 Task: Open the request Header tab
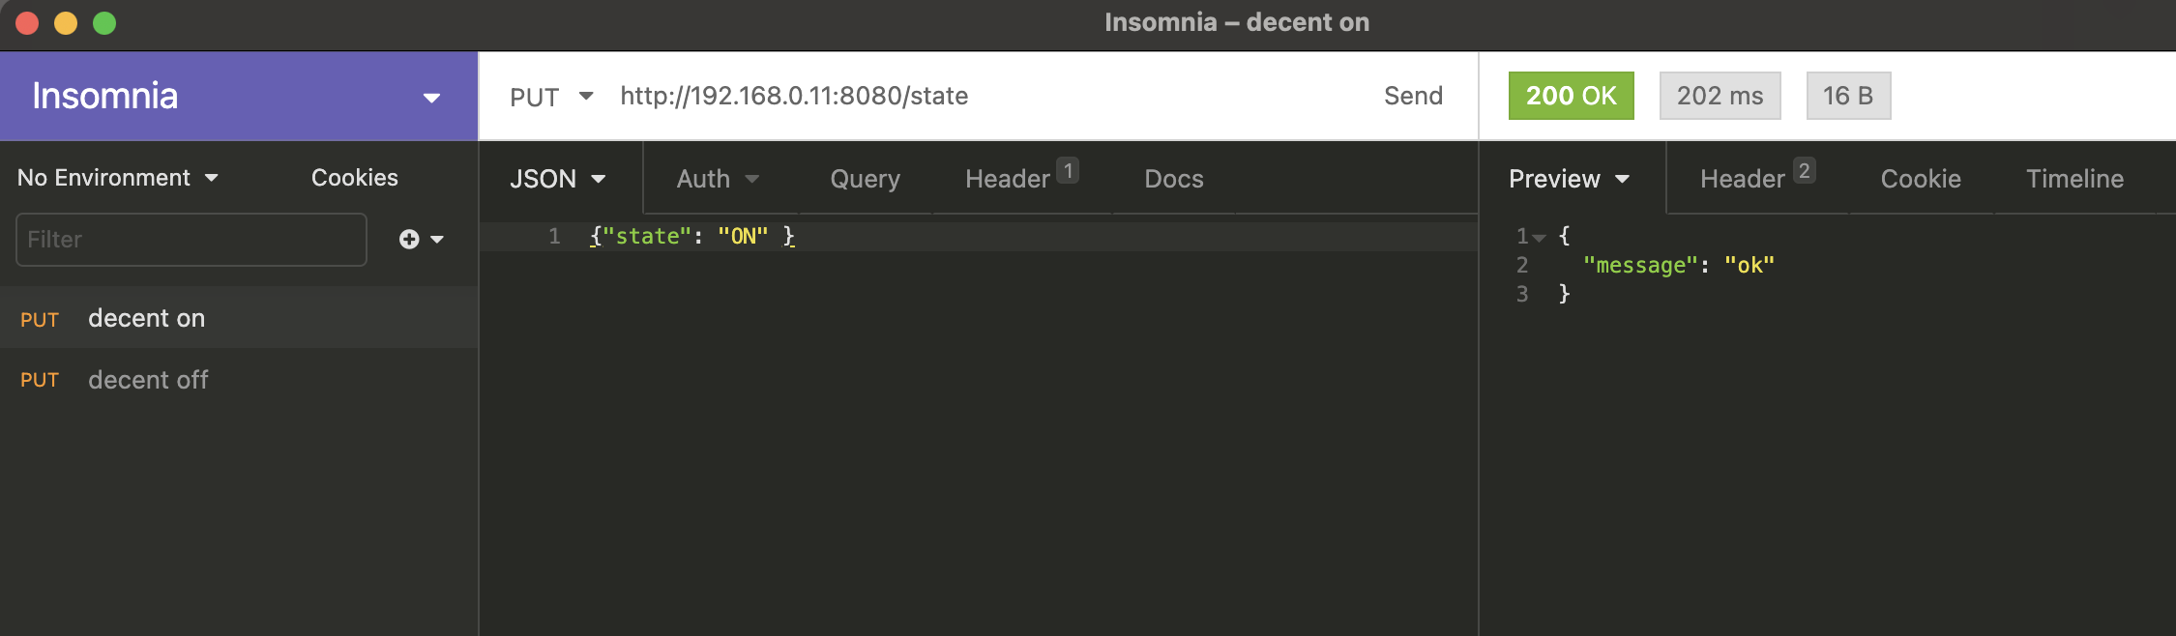[1009, 179]
